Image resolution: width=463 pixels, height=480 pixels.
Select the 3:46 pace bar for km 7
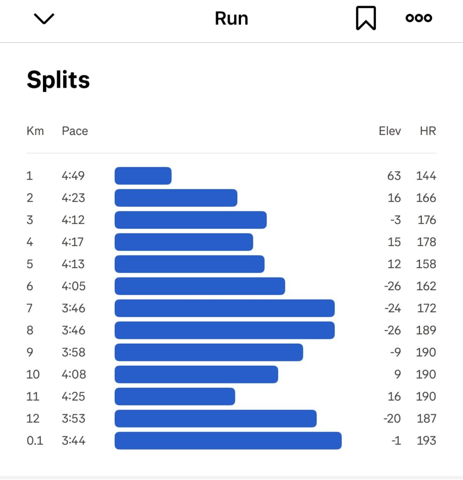(224, 308)
